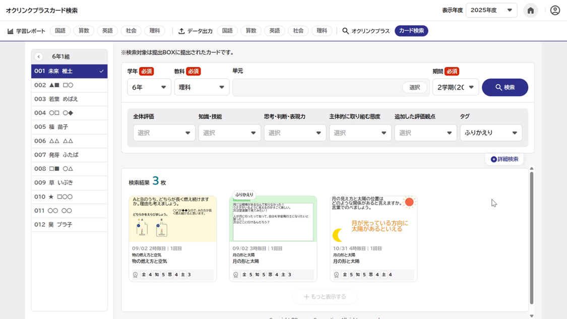Image resolution: width=567 pixels, height=319 pixels.
Task: Click the 学習レポート bar chart icon
Action: pos(11,31)
